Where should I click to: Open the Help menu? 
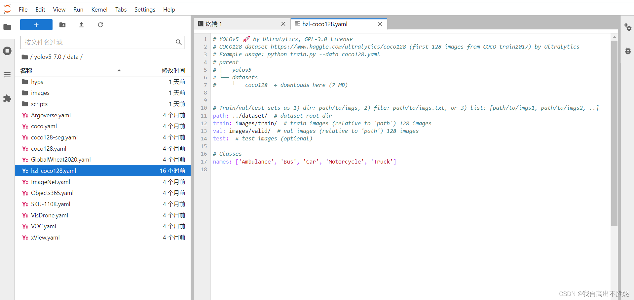[169, 10]
